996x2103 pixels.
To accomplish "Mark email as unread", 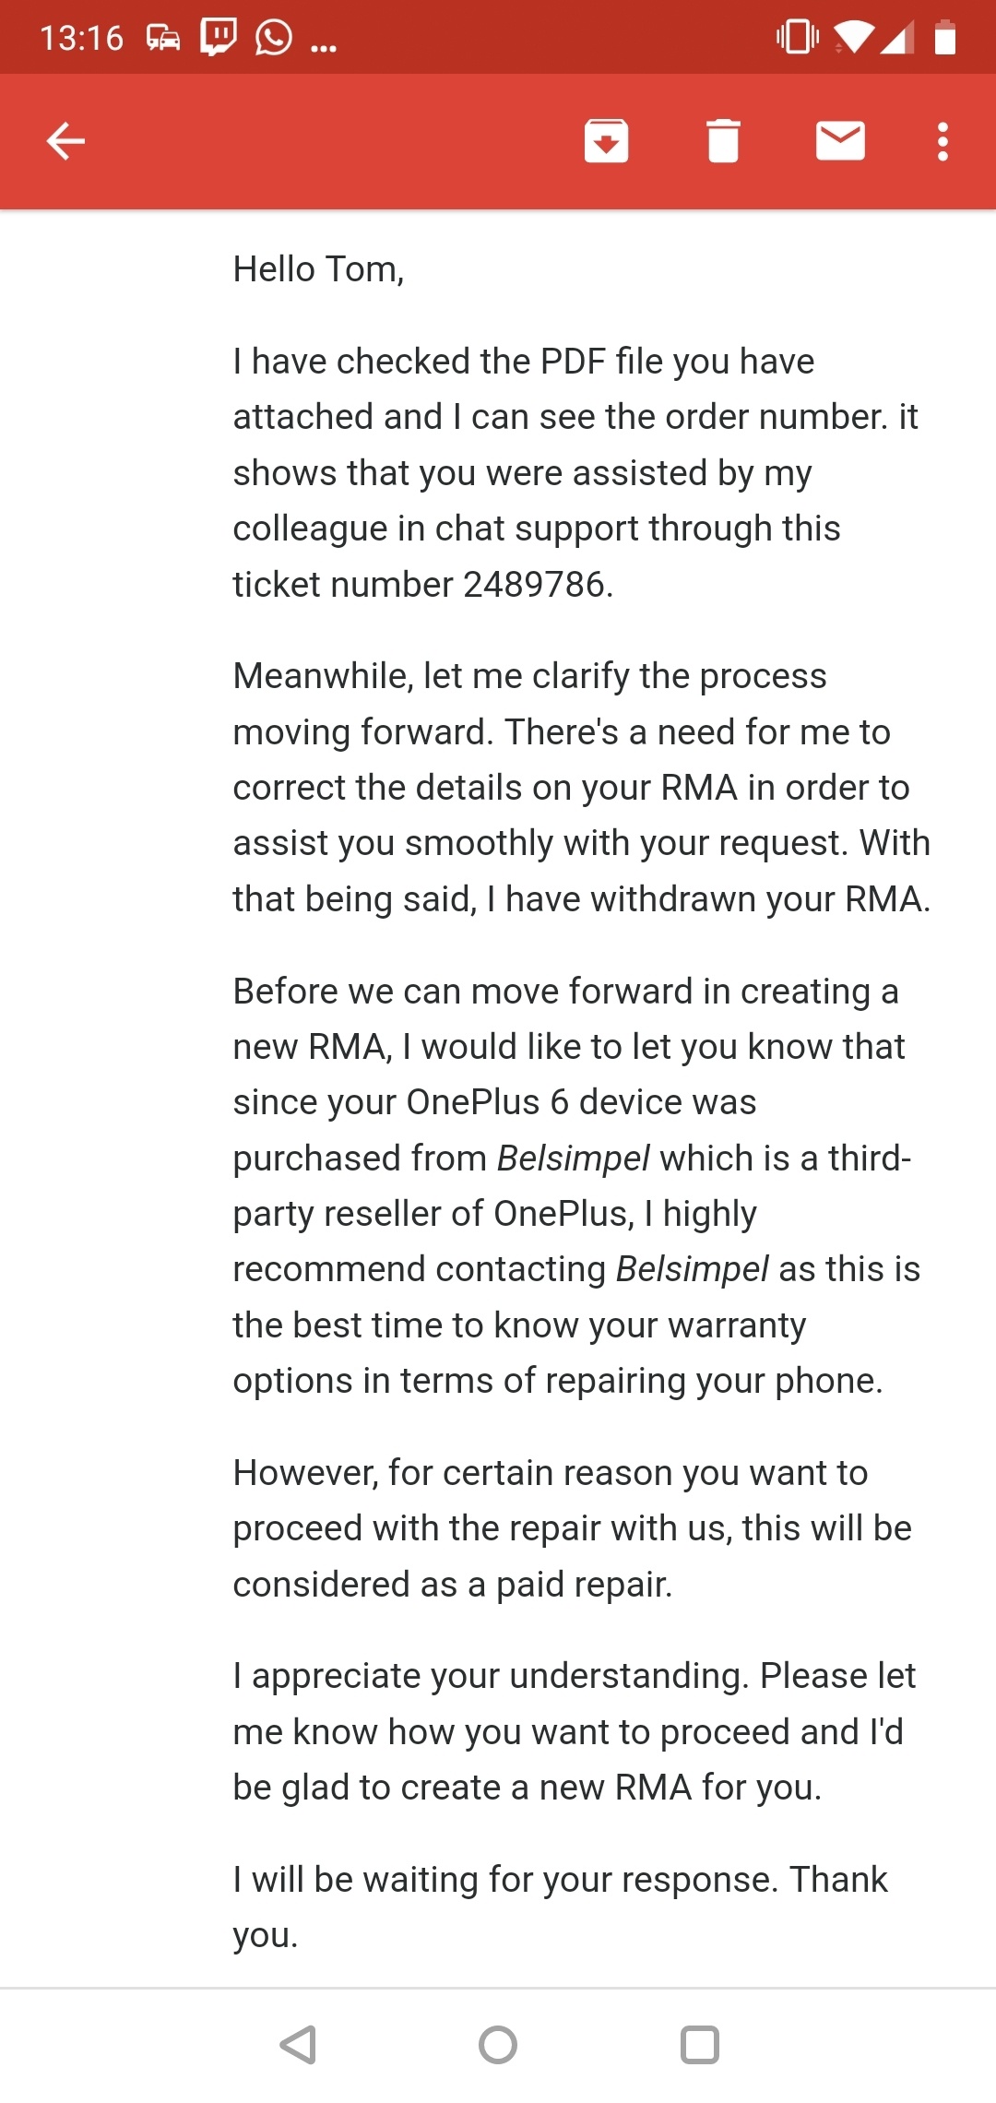I will (840, 141).
